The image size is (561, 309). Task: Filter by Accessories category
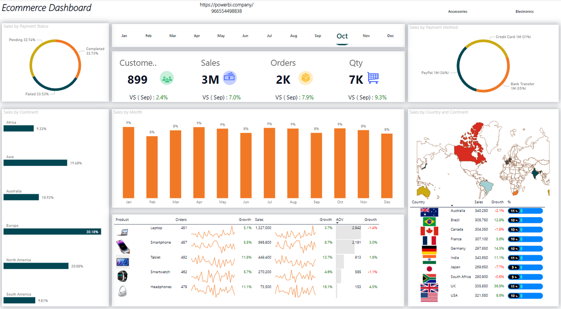click(x=457, y=12)
